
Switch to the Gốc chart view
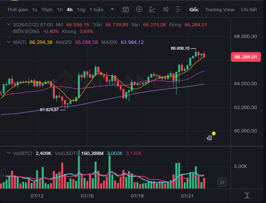coord(194,10)
